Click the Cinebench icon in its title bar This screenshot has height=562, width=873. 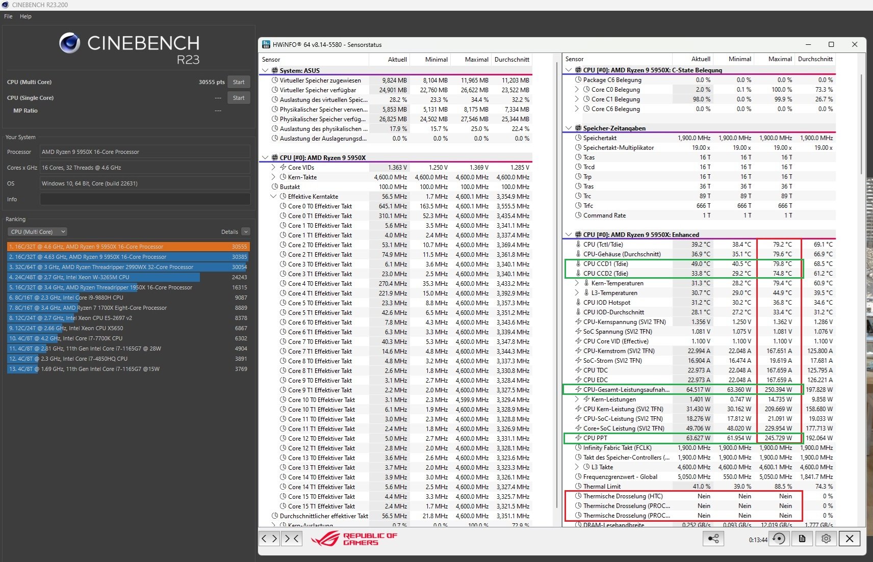[5, 5]
